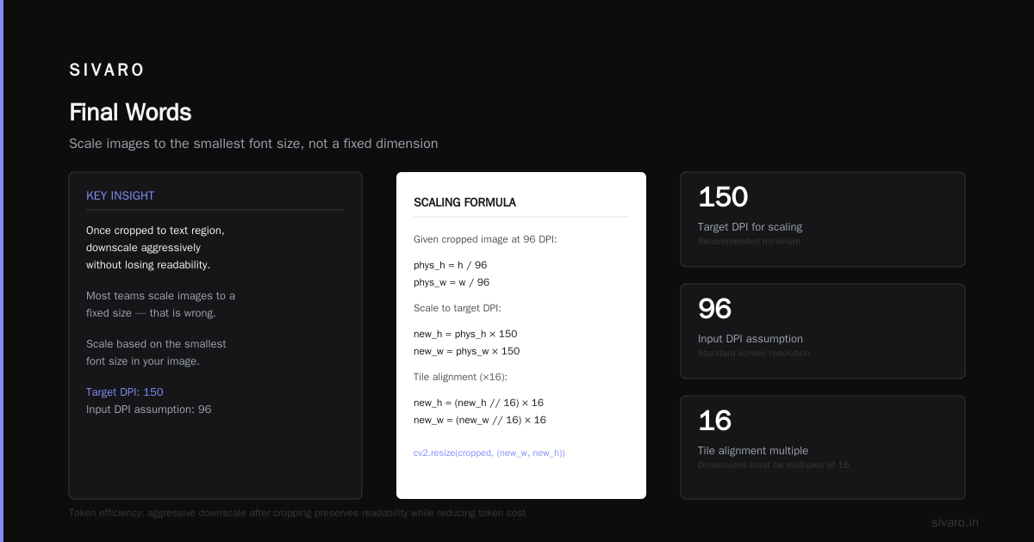Click the SCALING FORMULA heading
Image resolution: width=1034 pixels, height=542 pixels.
tap(464, 203)
